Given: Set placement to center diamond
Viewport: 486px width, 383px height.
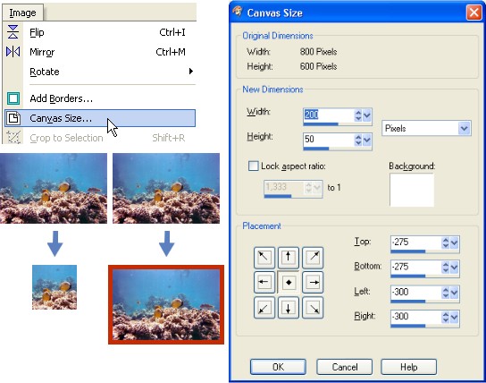Looking at the screenshot, I should coord(289,282).
